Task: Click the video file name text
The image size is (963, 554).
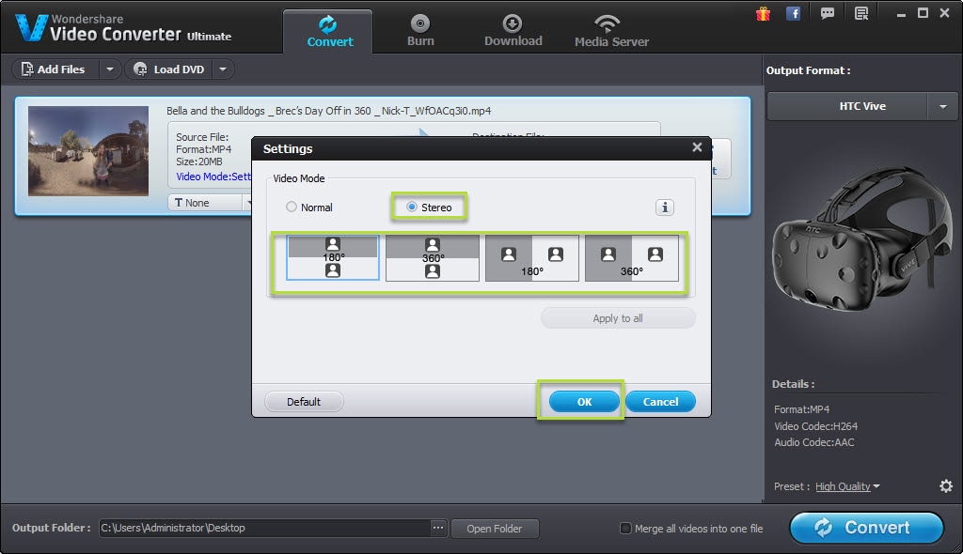Action: (328, 111)
